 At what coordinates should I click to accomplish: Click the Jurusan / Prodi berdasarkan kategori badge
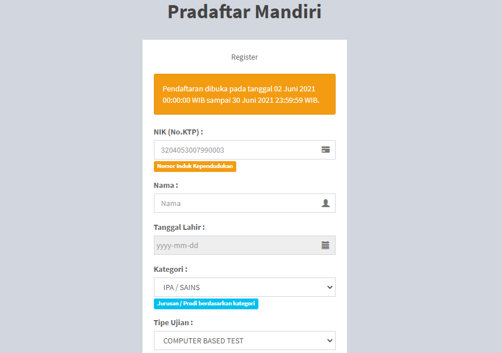click(x=206, y=304)
